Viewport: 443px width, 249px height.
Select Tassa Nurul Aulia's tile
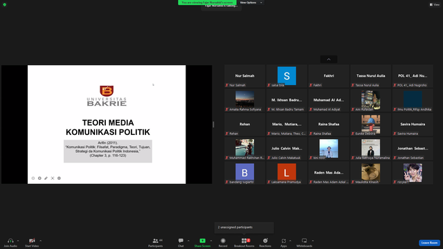[370, 76]
